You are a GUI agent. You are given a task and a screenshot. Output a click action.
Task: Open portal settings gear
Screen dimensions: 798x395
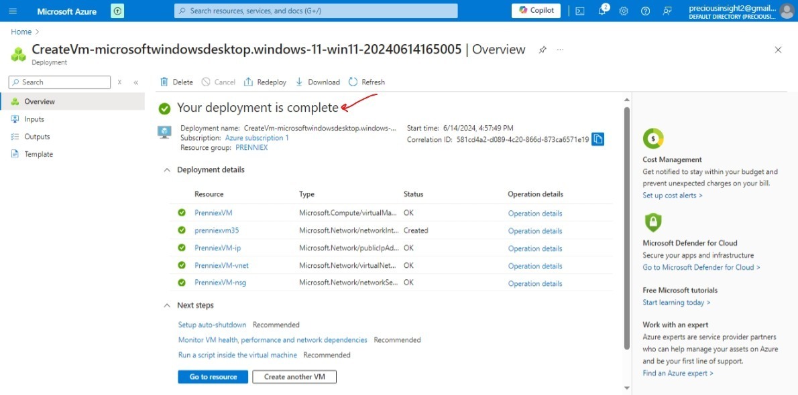624,11
